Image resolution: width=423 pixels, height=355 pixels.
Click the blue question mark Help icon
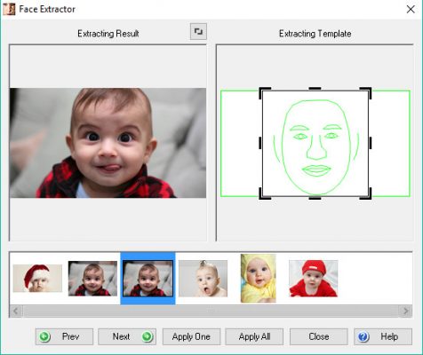pos(363,336)
